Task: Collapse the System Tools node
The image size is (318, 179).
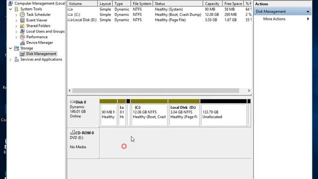Action: pyautogui.click(x=10, y=9)
